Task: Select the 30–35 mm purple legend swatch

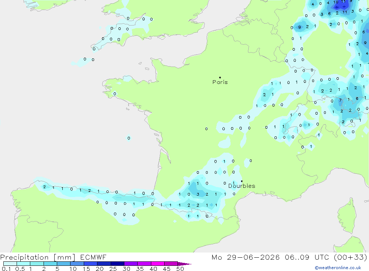Action: (x=131, y=264)
